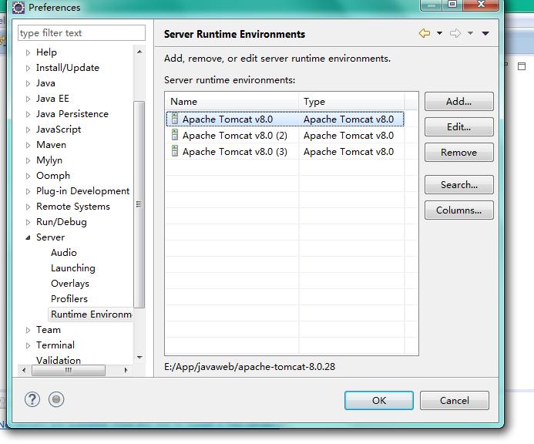Screen dimensions: 534x444
Task: Select the Maven preferences label
Action: (51, 145)
